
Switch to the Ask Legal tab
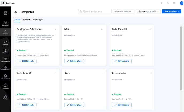tap(38, 20)
